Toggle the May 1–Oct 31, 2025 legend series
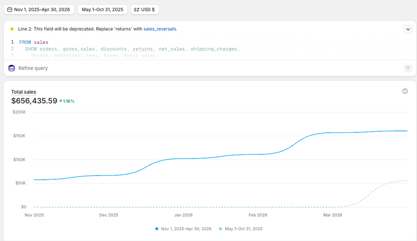The image size is (417, 241). pyautogui.click(x=241, y=229)
